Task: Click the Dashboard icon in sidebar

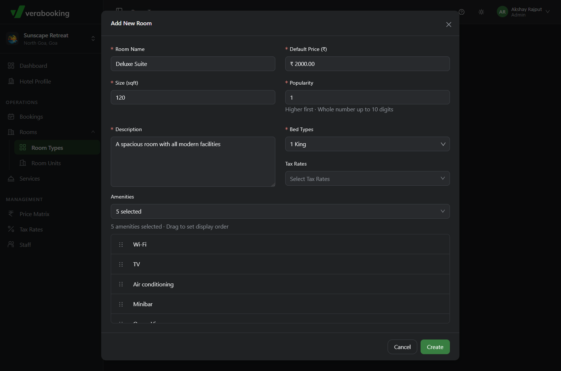Action: coord(11,66)
